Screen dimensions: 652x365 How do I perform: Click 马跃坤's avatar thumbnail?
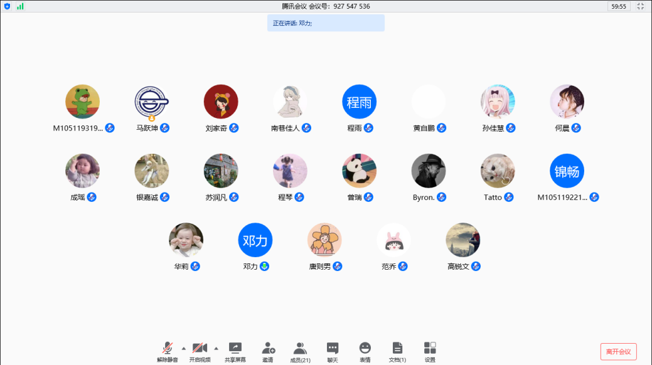coord(152,102)
